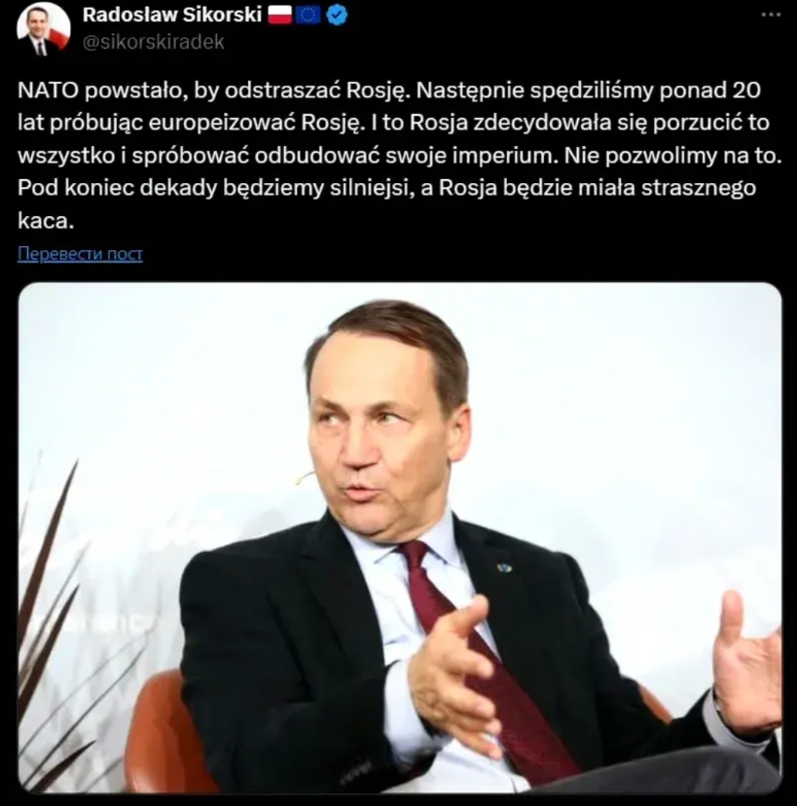Click the number 20 in post text
This screenshot has width=797, height=806.
744,91
